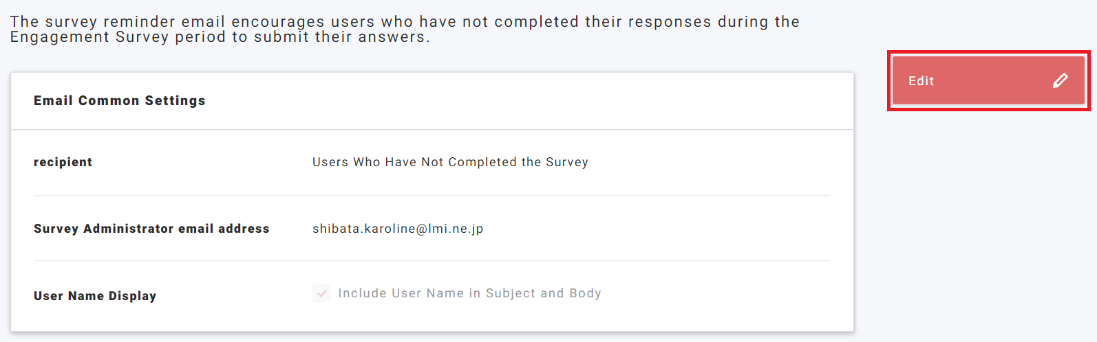1097x342 pixels.
Task: Click divider between recipient and administrator email rows
Action: click(x=432, y=196)
